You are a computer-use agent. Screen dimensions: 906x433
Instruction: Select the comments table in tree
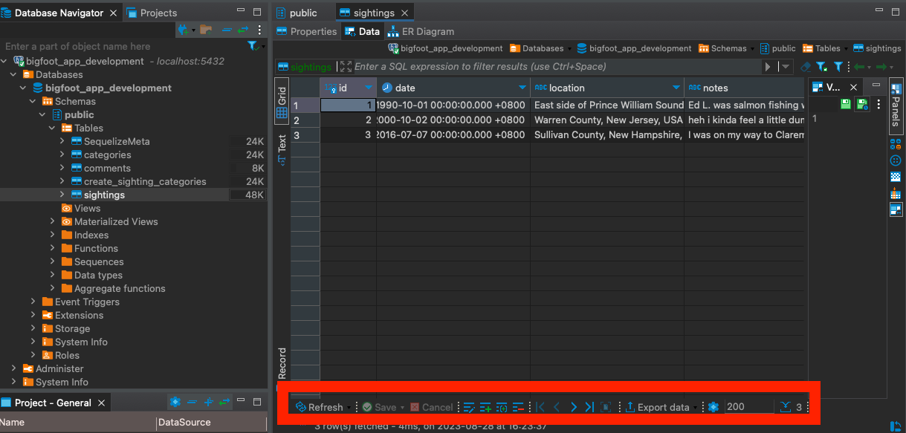[107, 169]
